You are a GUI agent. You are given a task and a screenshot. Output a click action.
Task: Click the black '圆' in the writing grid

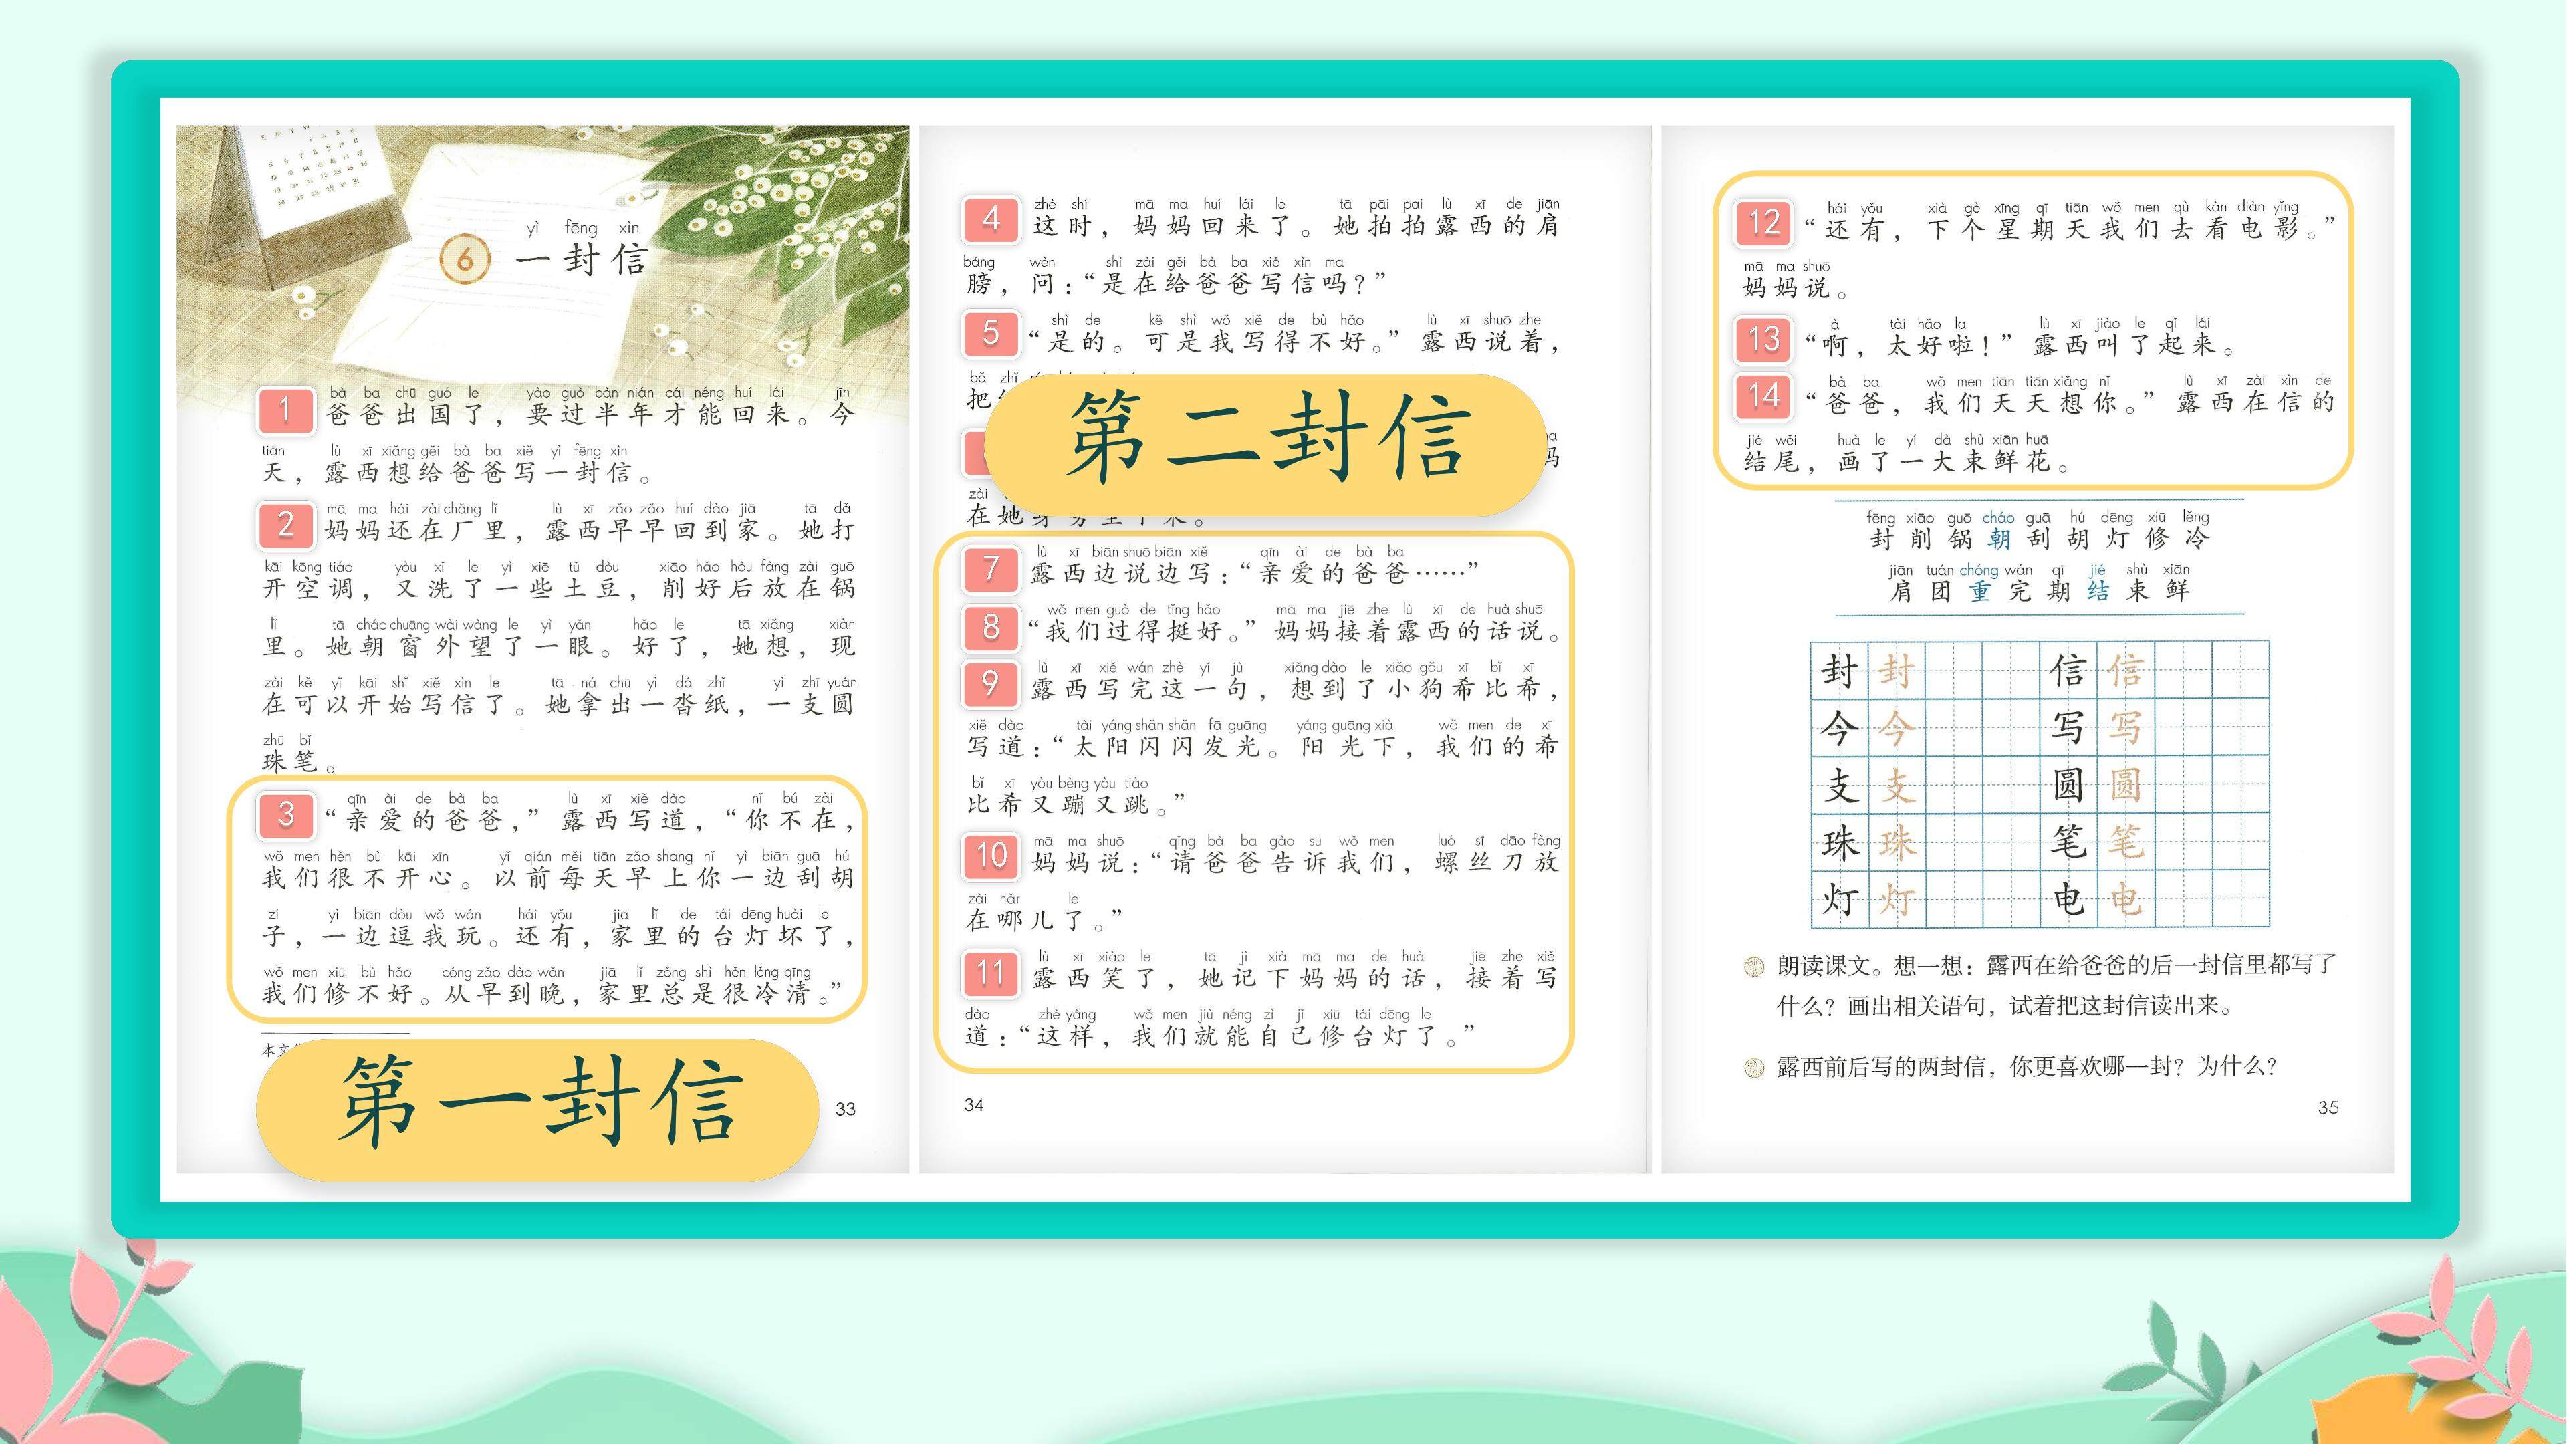(x=2068, y=786)
